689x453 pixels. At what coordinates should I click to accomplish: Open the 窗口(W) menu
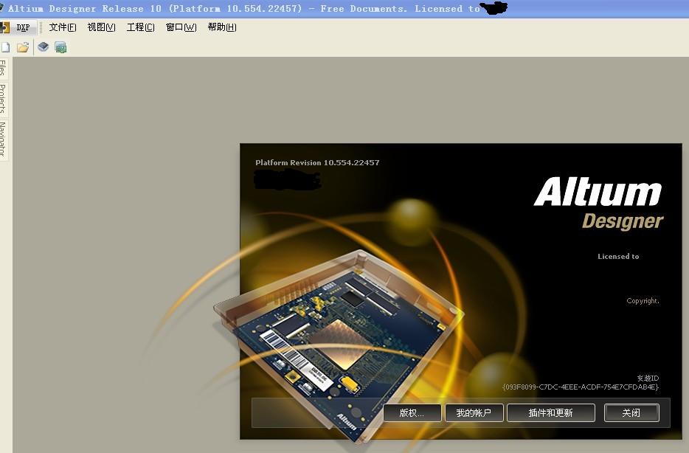(x=181, y=27)
